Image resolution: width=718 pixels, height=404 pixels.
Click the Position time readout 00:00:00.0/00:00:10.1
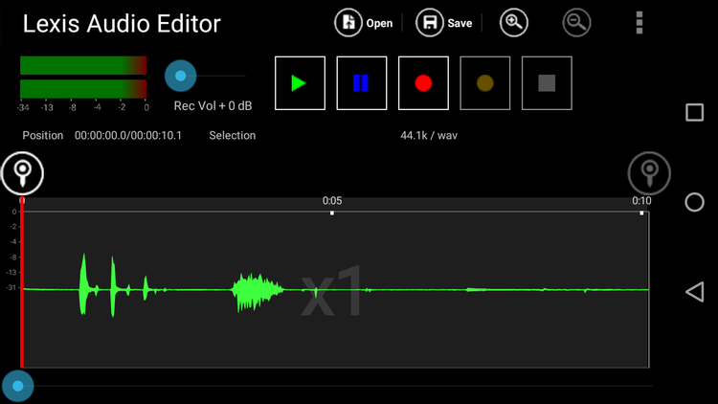pyautogui.click(x=128, y=136)
